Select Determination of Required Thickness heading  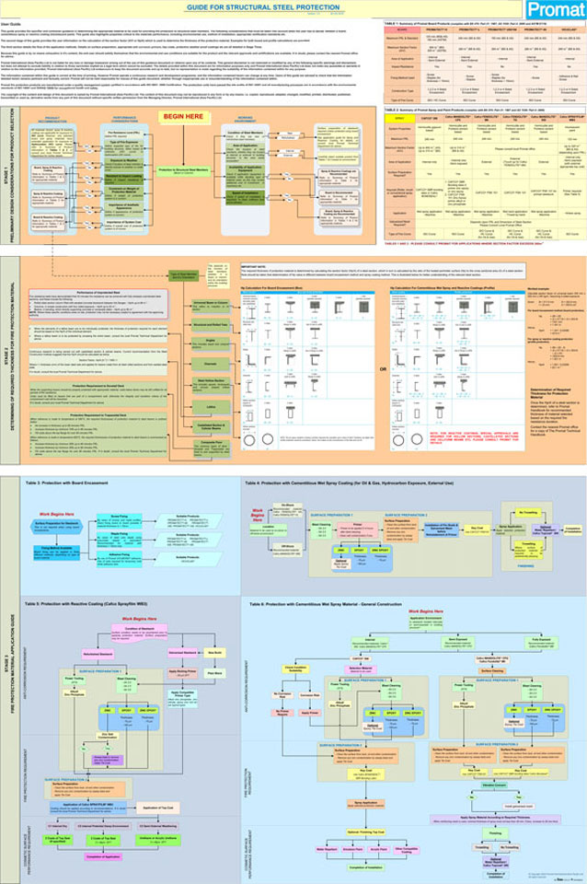pos(550,394)
